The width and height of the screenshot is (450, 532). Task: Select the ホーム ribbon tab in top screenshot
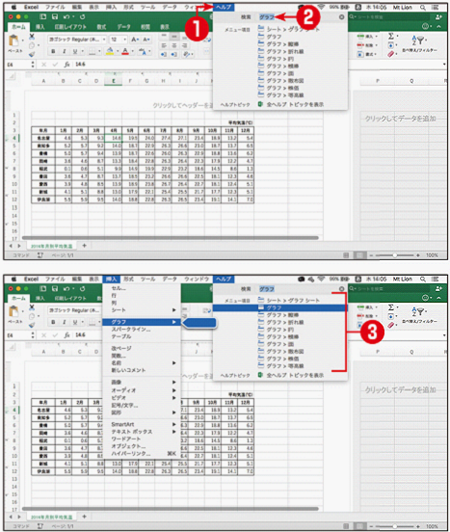(18, 27)
